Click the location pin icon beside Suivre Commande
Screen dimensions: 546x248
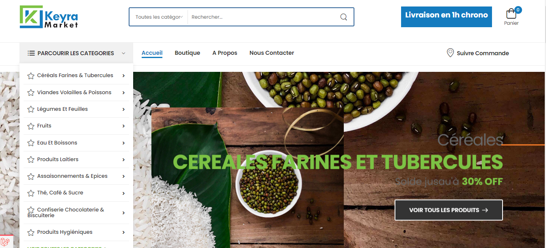coord(450,53)
